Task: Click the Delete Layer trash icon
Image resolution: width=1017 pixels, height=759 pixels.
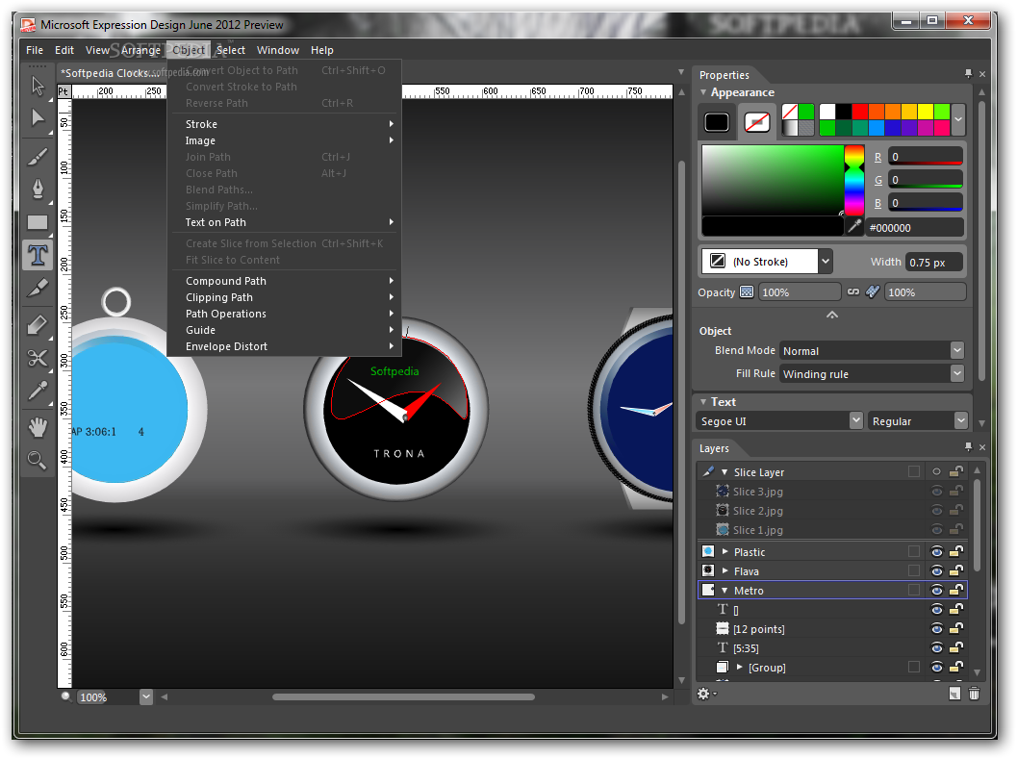Action: point(975,694)
